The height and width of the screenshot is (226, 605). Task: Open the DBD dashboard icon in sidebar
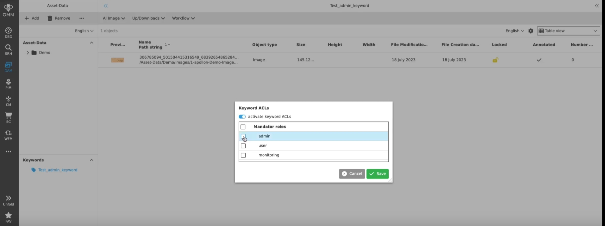(x=8, y=33)
